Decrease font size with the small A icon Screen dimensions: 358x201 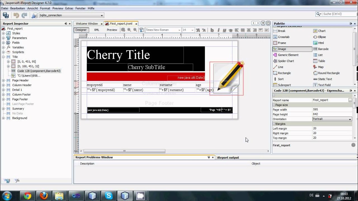pos(204,30)
